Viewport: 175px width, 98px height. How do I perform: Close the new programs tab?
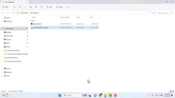point(26,2)
